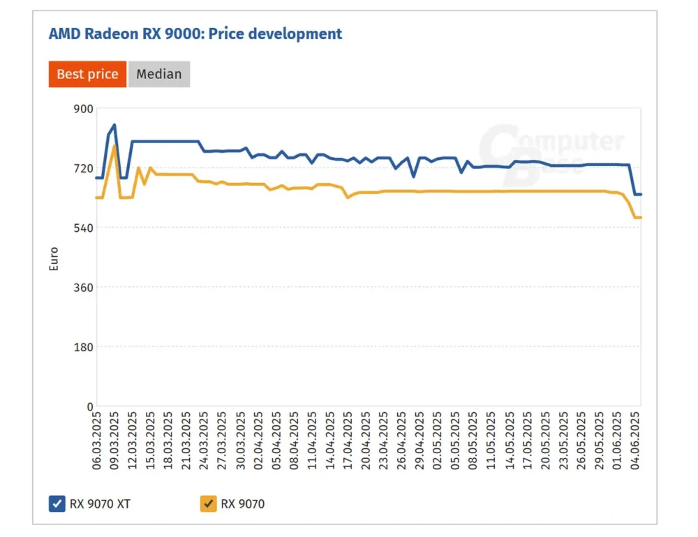Click the 360 y-axis value
The width and height of the screenshot is (698, 537).
point(83,288)
